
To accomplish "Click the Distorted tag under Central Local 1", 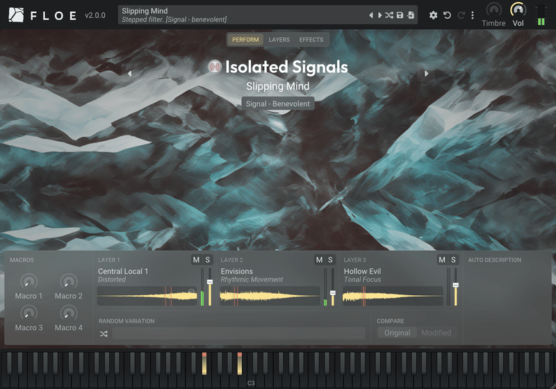I will tap(112, 279).
